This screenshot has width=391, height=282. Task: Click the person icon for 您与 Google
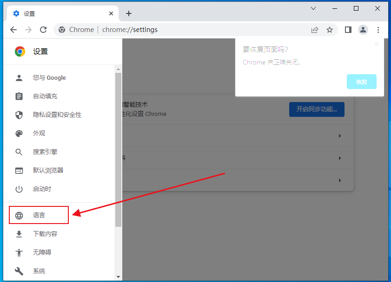(x=19, y=78)
